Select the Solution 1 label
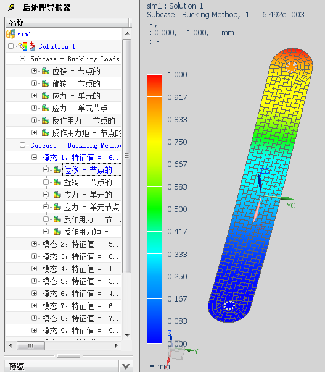Viewport: 325px width, 372px height. coord(57,46)
